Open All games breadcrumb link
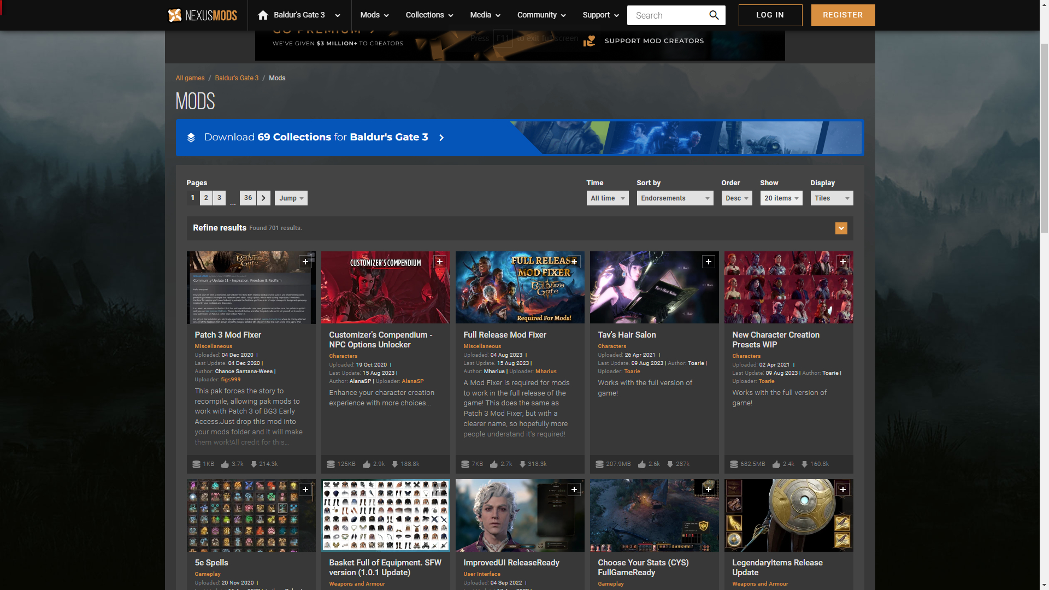Image resolution: width=1049 pixels, height=590 pixels. [x=190, y=78]
